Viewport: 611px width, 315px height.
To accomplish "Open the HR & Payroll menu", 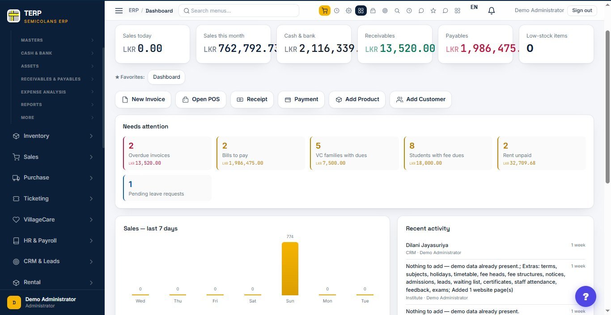I will pos(53,241).
